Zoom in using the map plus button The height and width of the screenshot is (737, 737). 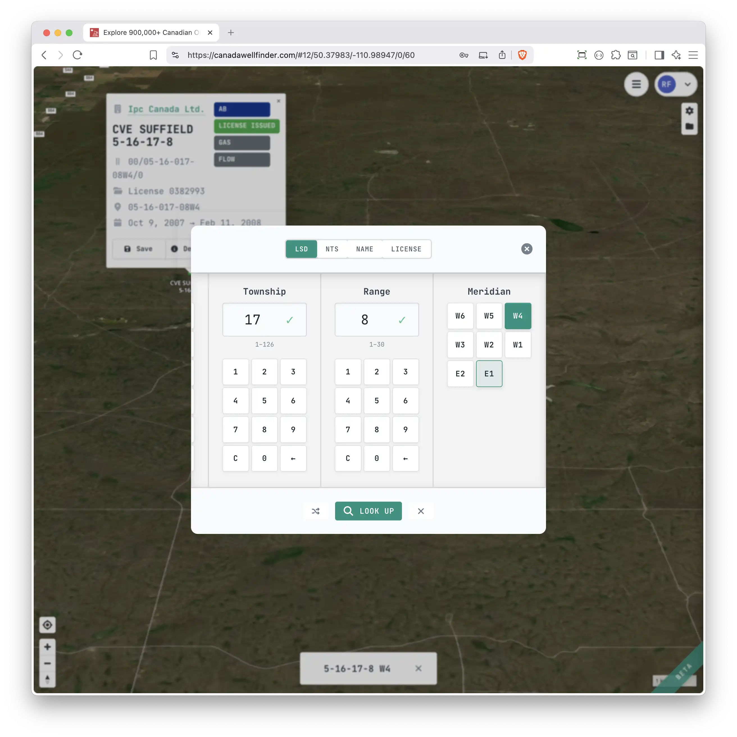[47, 647]
